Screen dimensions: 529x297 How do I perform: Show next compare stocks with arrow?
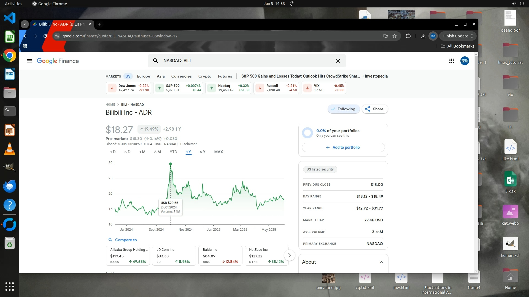pos(289,255)
